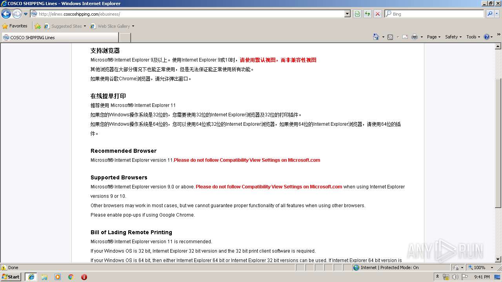Open the Safety menu
This screenshot has width=502, height=282.
(453, 37)
